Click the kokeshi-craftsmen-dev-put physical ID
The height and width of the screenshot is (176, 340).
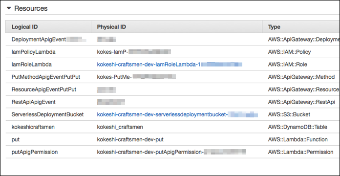pyautogui.click(x=130, y=139)
